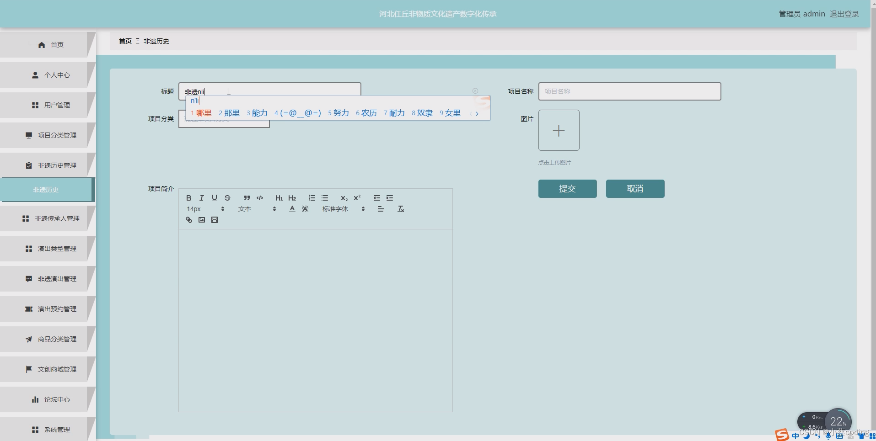876x441 pixels.
Task: Choose IME candidate 1 哪里
Action: (201, 113)
